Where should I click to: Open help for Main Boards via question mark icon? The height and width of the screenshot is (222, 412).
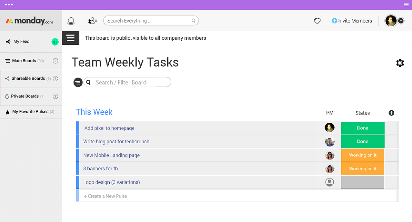pos(55,61)
